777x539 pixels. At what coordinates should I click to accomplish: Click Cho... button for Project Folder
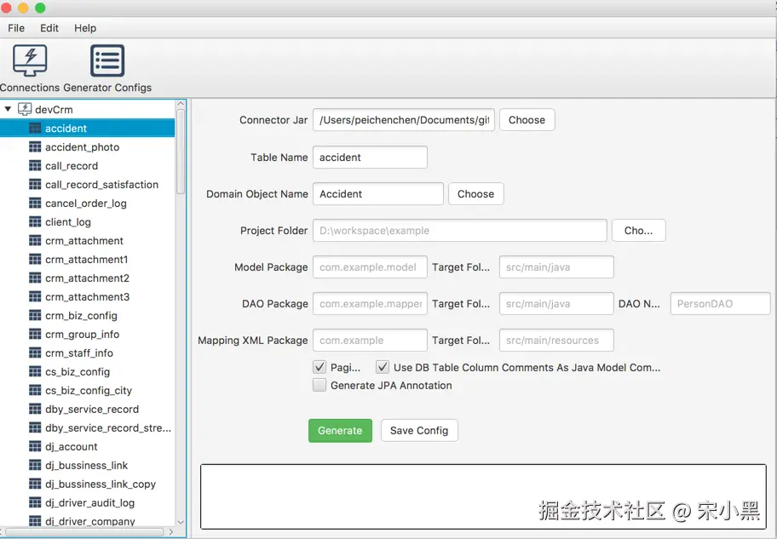[638, 231]
